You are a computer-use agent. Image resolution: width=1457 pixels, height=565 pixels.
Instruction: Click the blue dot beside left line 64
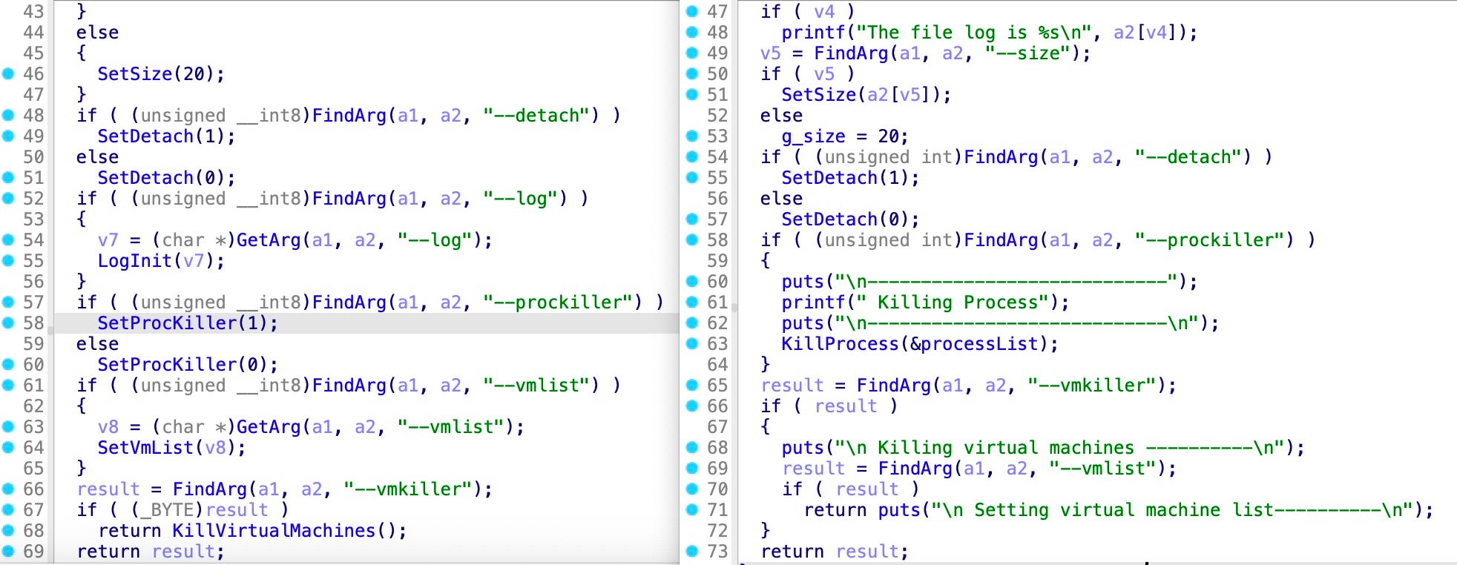pos(8,447)
